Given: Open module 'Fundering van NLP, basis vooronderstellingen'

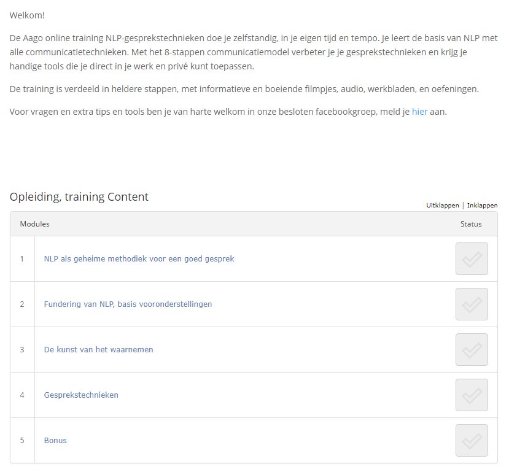Looking at the screenshot, I should [128, 304].
